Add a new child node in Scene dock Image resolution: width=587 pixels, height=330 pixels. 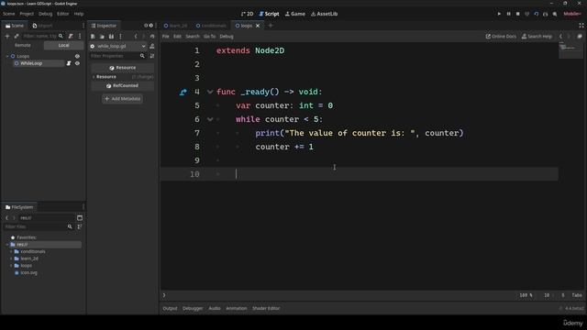click(7, 36)
